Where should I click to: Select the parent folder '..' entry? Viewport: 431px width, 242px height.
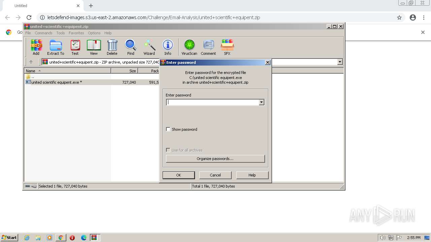click(x=30, y=77)
